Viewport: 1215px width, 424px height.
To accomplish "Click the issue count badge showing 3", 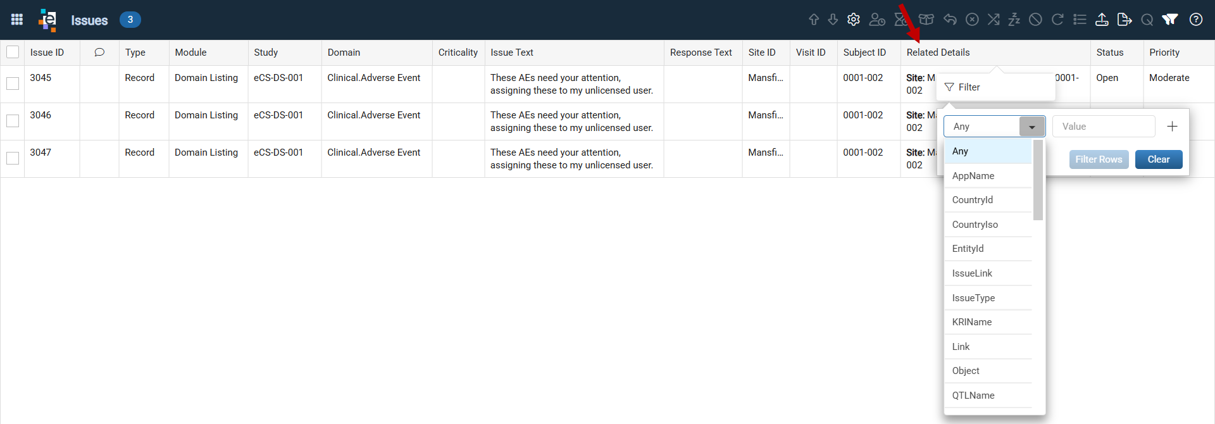I will click(130, 20).
